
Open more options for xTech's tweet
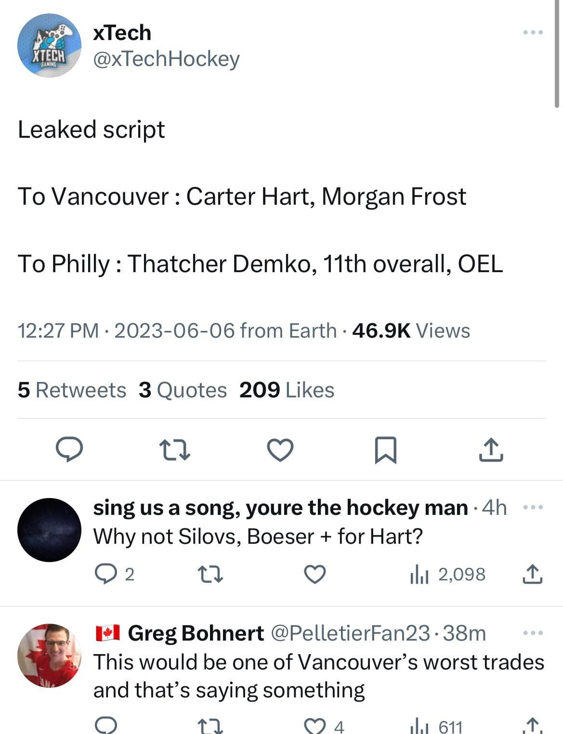coord(533,33)
